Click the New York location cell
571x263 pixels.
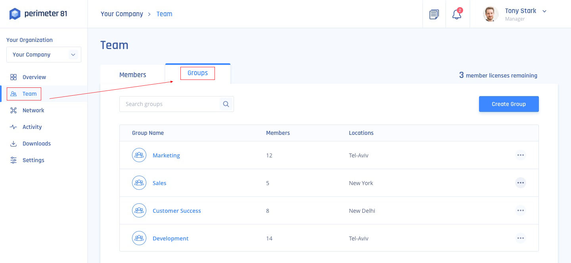pyautogui.click(x=361, y=183)
